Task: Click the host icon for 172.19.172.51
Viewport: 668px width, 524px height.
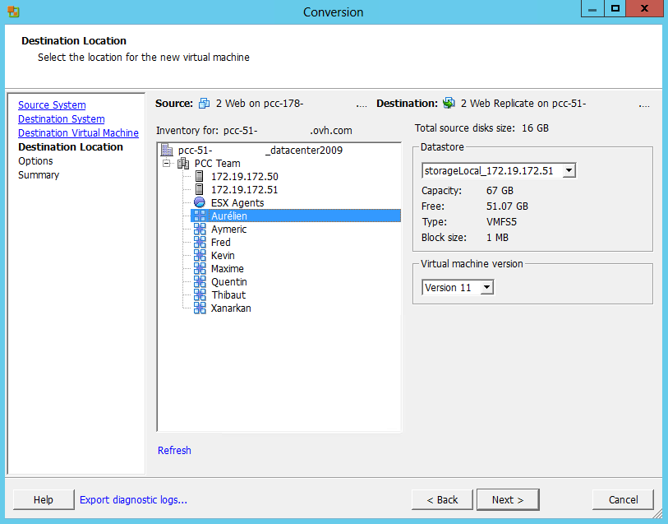Action: 200,190
